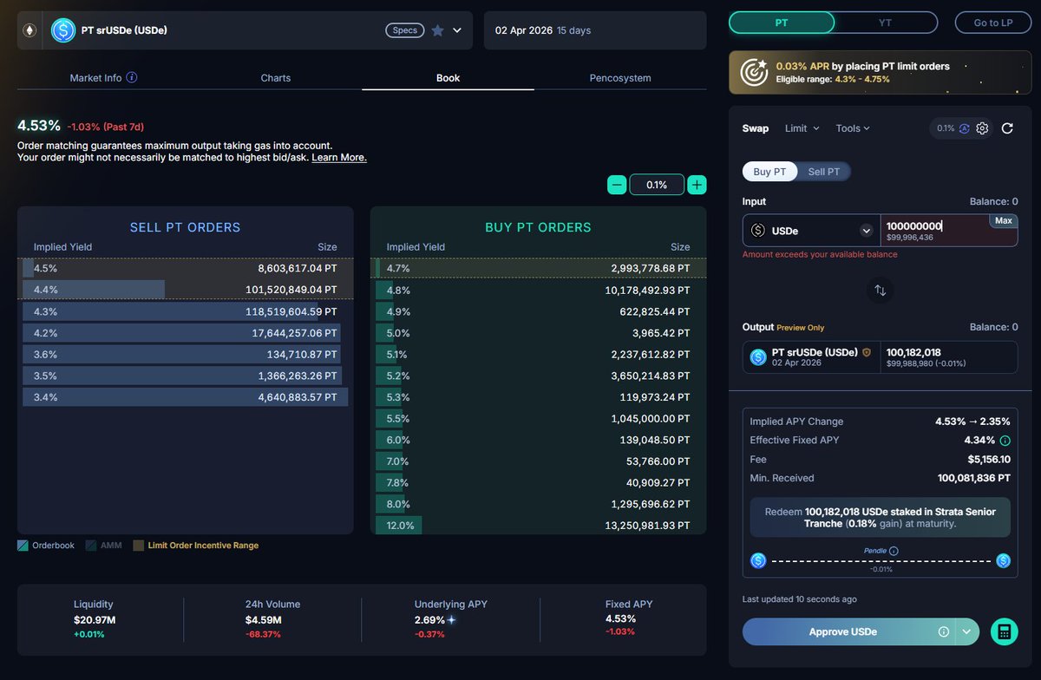Click the Market Info info icon
Viewport: 1041px width, 680px height.
click(132, 77)
